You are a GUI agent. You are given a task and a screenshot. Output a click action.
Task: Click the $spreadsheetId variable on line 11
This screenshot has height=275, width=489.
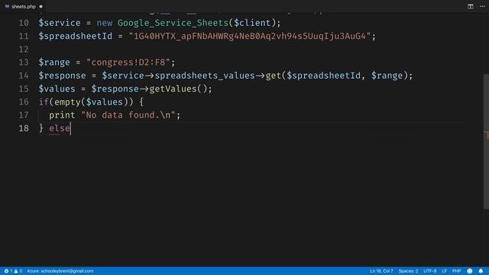click(75, 36)
